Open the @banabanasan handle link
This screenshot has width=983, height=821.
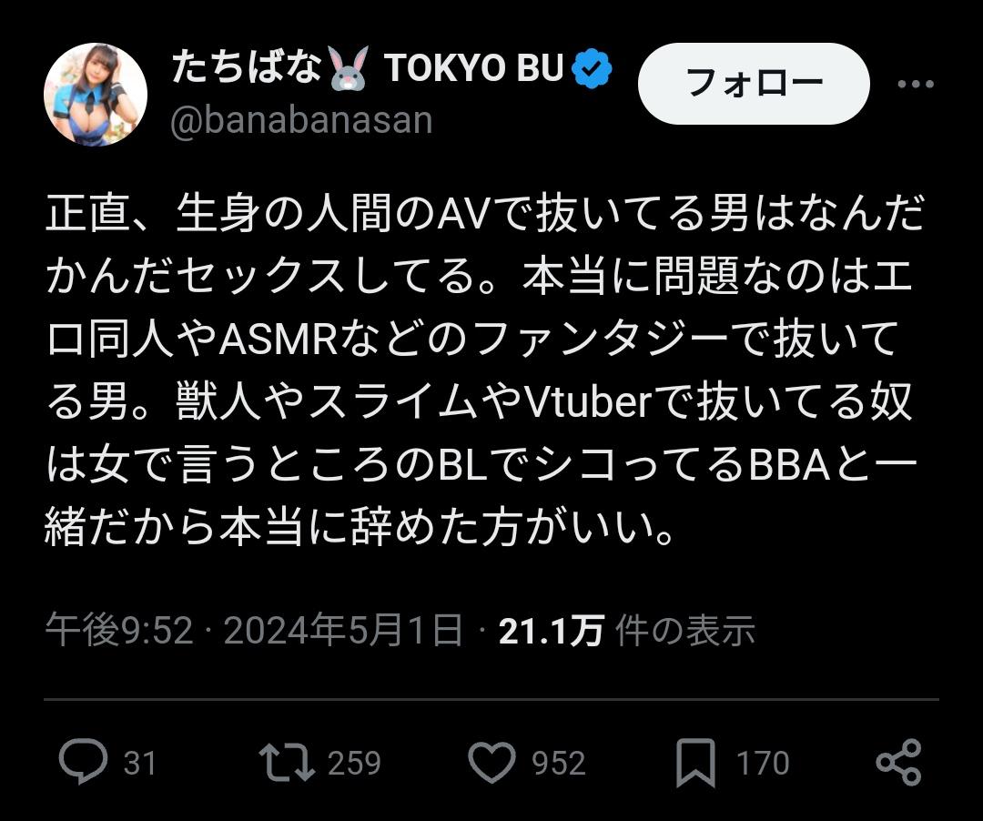(x=301, y=120)
